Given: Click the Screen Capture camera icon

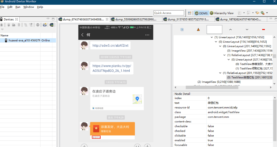Looking at the screenshot, I should [x=44, y=25].
